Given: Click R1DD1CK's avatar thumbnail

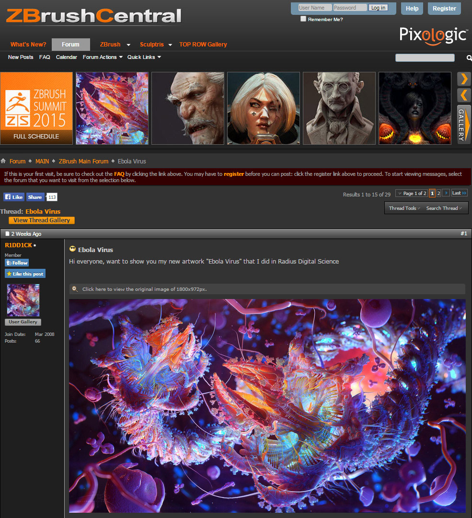Looking at the screenshot, I should 23,300.
